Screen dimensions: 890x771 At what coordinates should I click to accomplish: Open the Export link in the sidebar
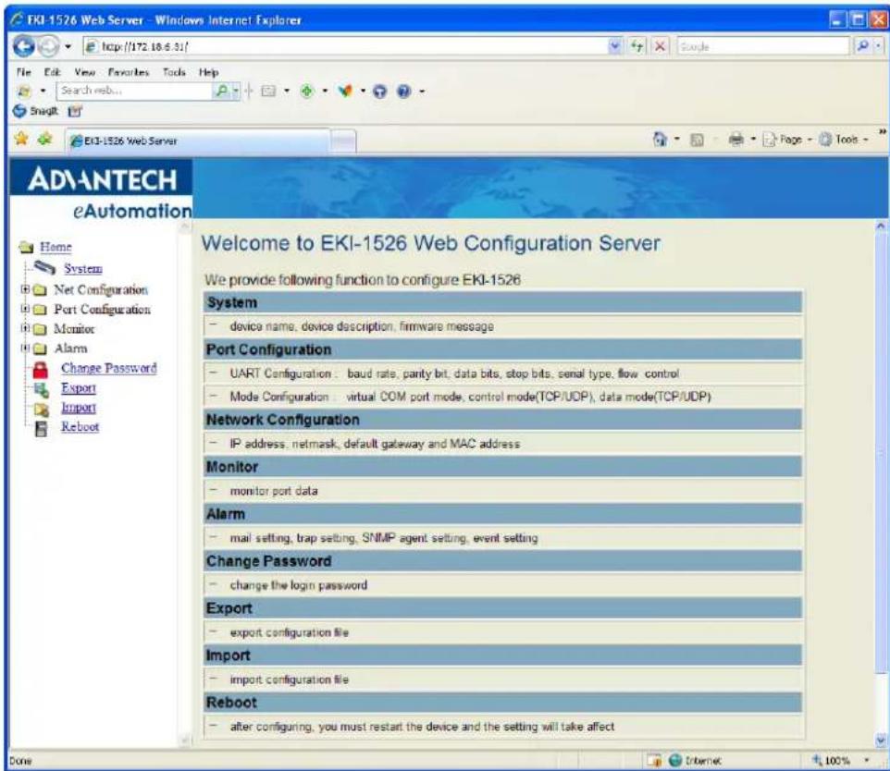pos(79,388)
